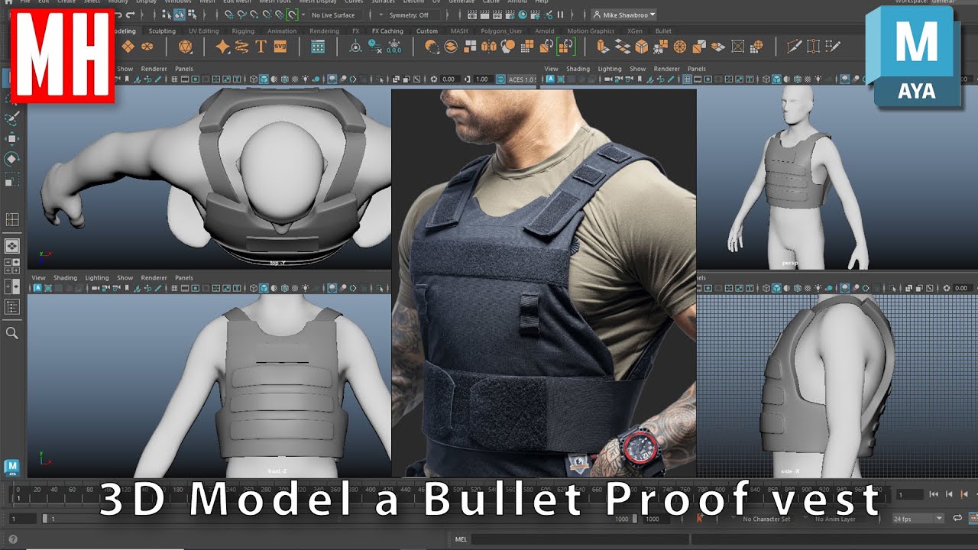Toggle smooth shade all in top panel
Image resolution: width=978 pixels, height=550 pixels.
264,79
